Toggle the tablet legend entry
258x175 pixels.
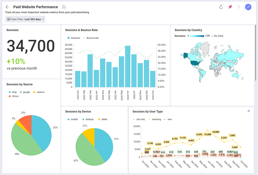103,119
